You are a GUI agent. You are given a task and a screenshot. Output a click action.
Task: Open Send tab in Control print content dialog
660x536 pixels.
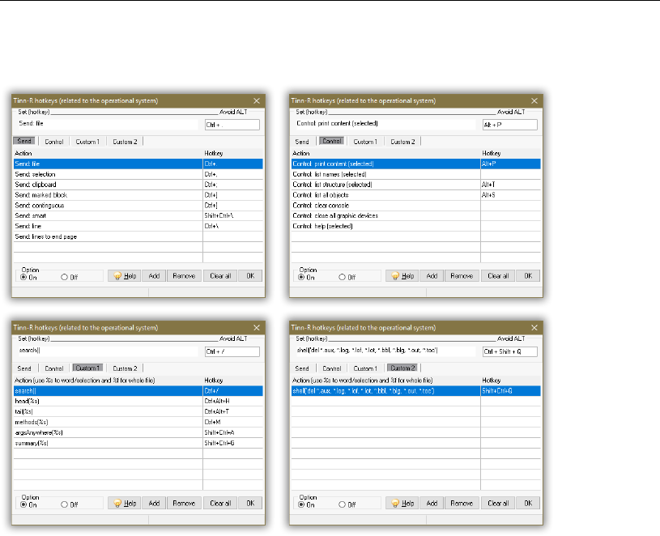click(302, 142)
